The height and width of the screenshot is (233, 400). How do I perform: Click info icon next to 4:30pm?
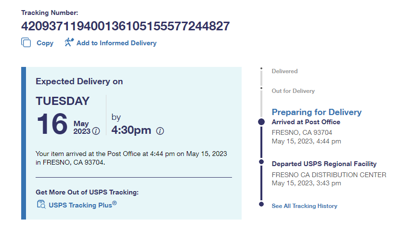[x=160, y=131]
